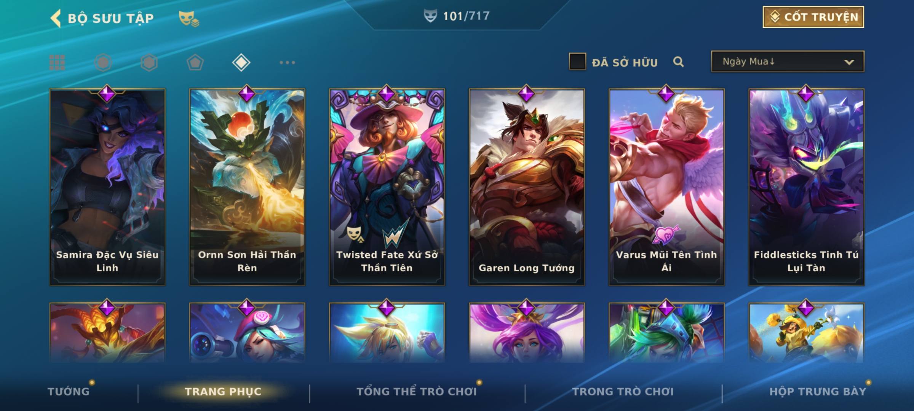Image resolution: width=914 pixels, height=411 pixels.
Task: Go back using the Bộ Sưu Tập arrow
Action: (x=56, y=18)
